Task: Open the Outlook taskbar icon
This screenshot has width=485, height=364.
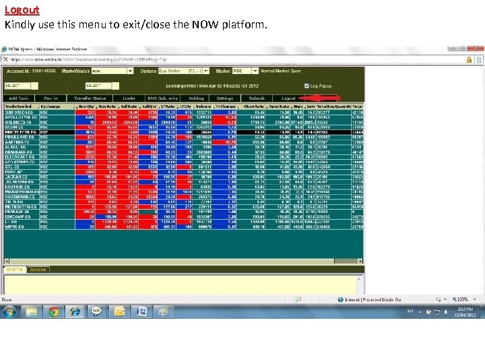Action: click(x=119, y=311)
